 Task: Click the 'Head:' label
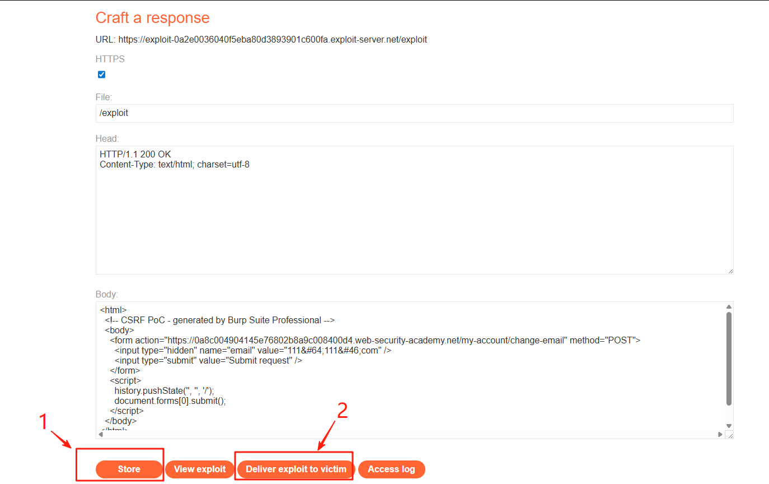pos(107,138)
